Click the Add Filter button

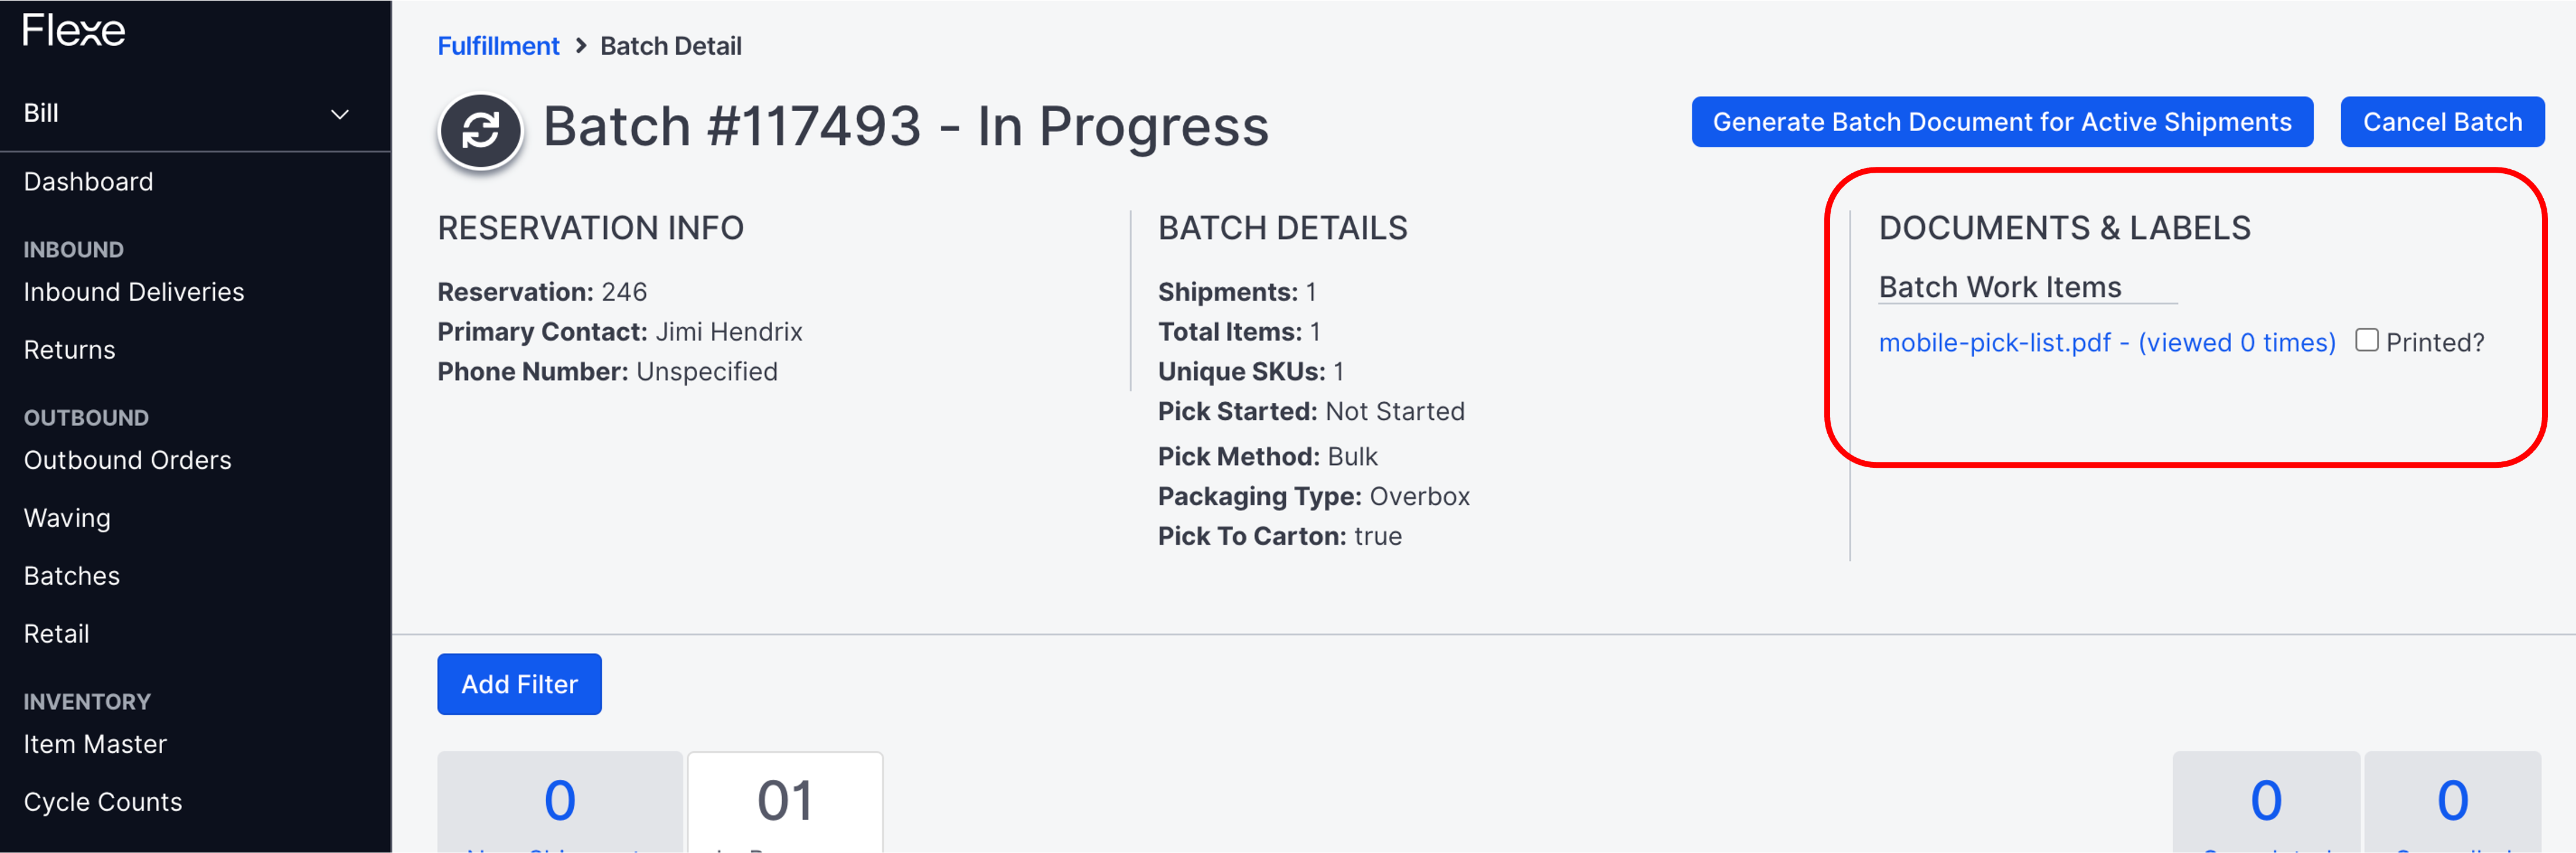[519, 684]
